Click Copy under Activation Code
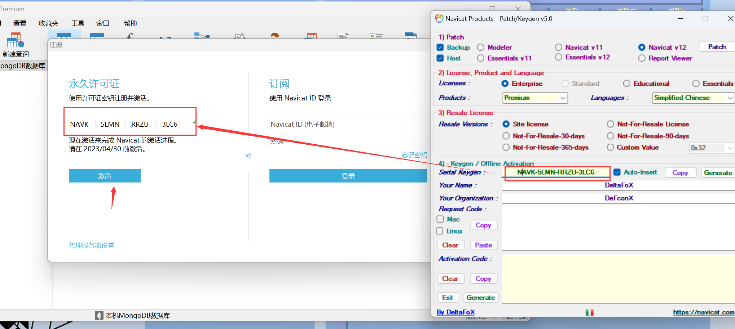Screen dimensions: 735x329 [483, 279]
